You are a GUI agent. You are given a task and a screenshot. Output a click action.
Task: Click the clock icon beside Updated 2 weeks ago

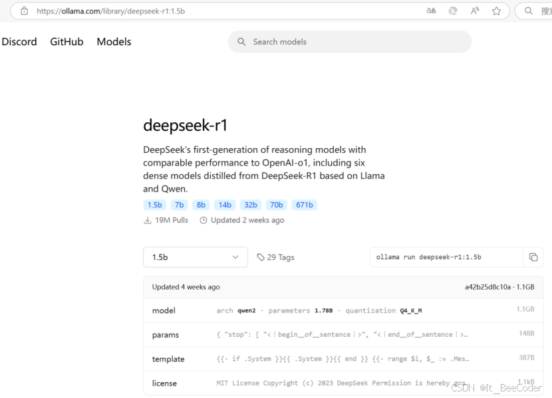pos(203,221)
